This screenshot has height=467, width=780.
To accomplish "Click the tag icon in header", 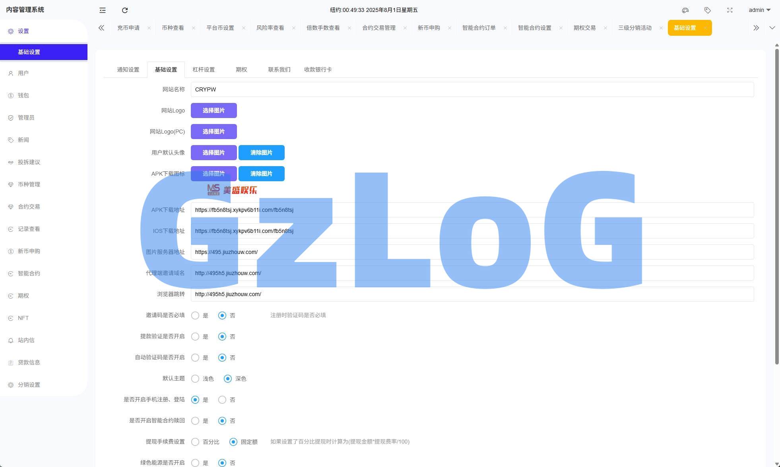I will [707, 10].
